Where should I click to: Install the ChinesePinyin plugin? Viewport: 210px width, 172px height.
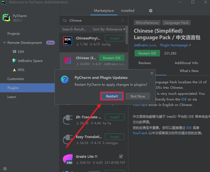point(115,38)
